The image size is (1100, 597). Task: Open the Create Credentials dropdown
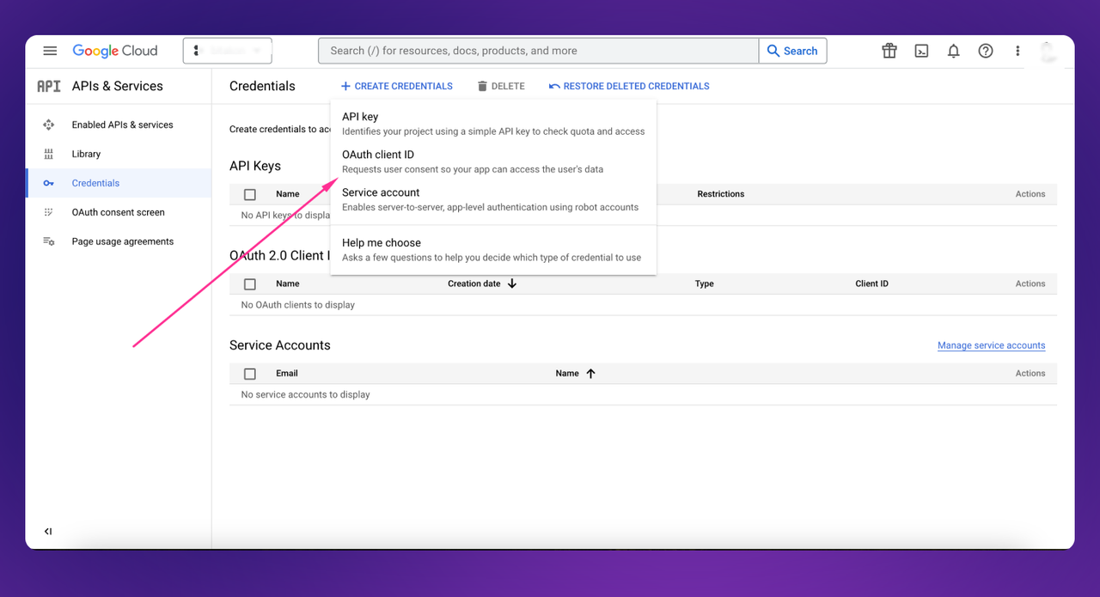pos(397,86)
